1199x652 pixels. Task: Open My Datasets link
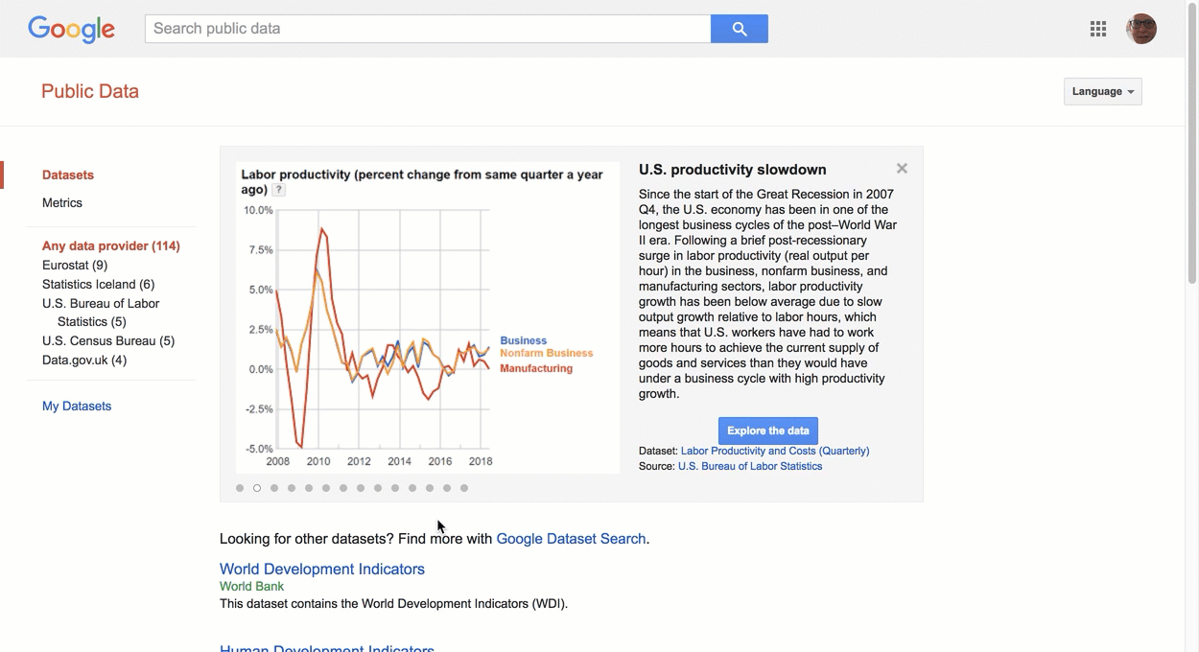click(x=77, y=406)
